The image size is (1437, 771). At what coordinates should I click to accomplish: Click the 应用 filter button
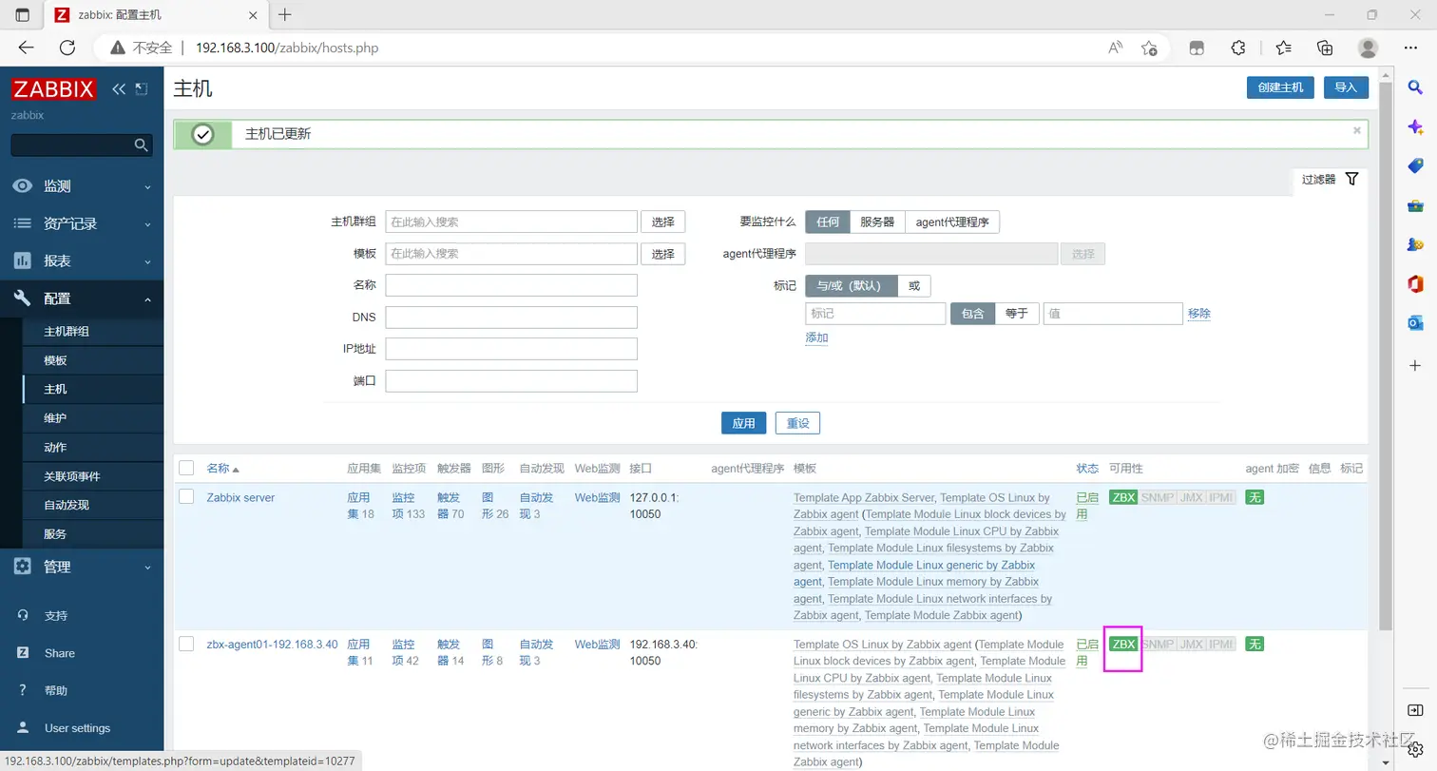click(x=744, y=423)
